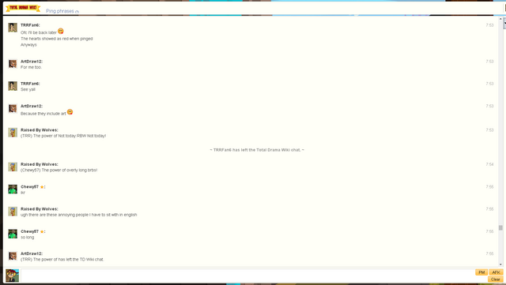Viewport: 506px width, 285px height.
Task: Click the star next to Chewy57's "so long" name
Action: click(x=42, y=231)
